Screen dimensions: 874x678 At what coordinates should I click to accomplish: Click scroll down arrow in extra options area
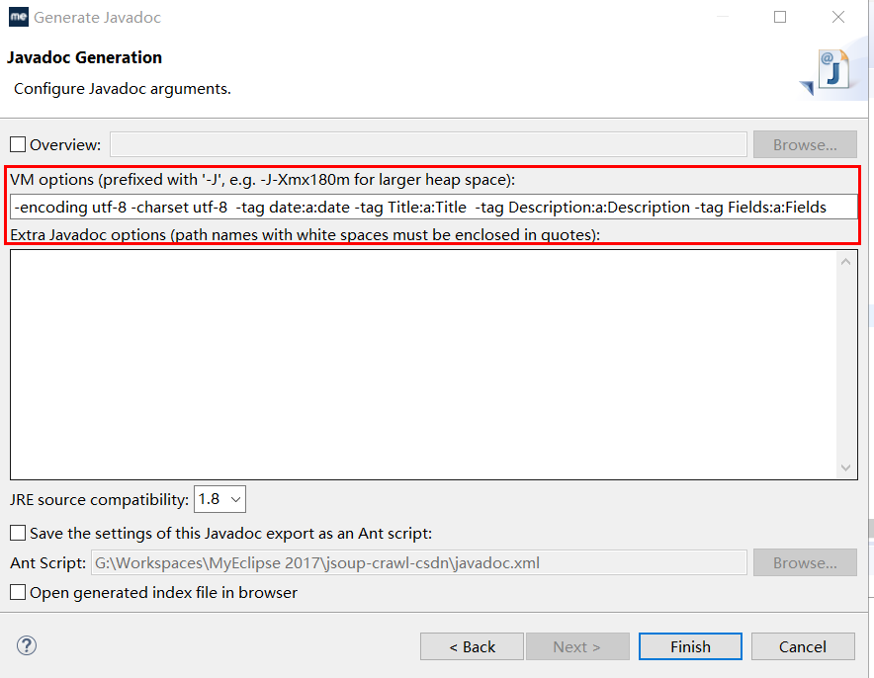coord(845,467)
